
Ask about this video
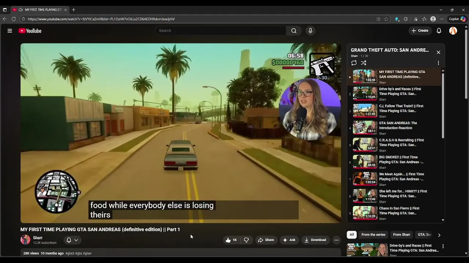pos(289,240)
